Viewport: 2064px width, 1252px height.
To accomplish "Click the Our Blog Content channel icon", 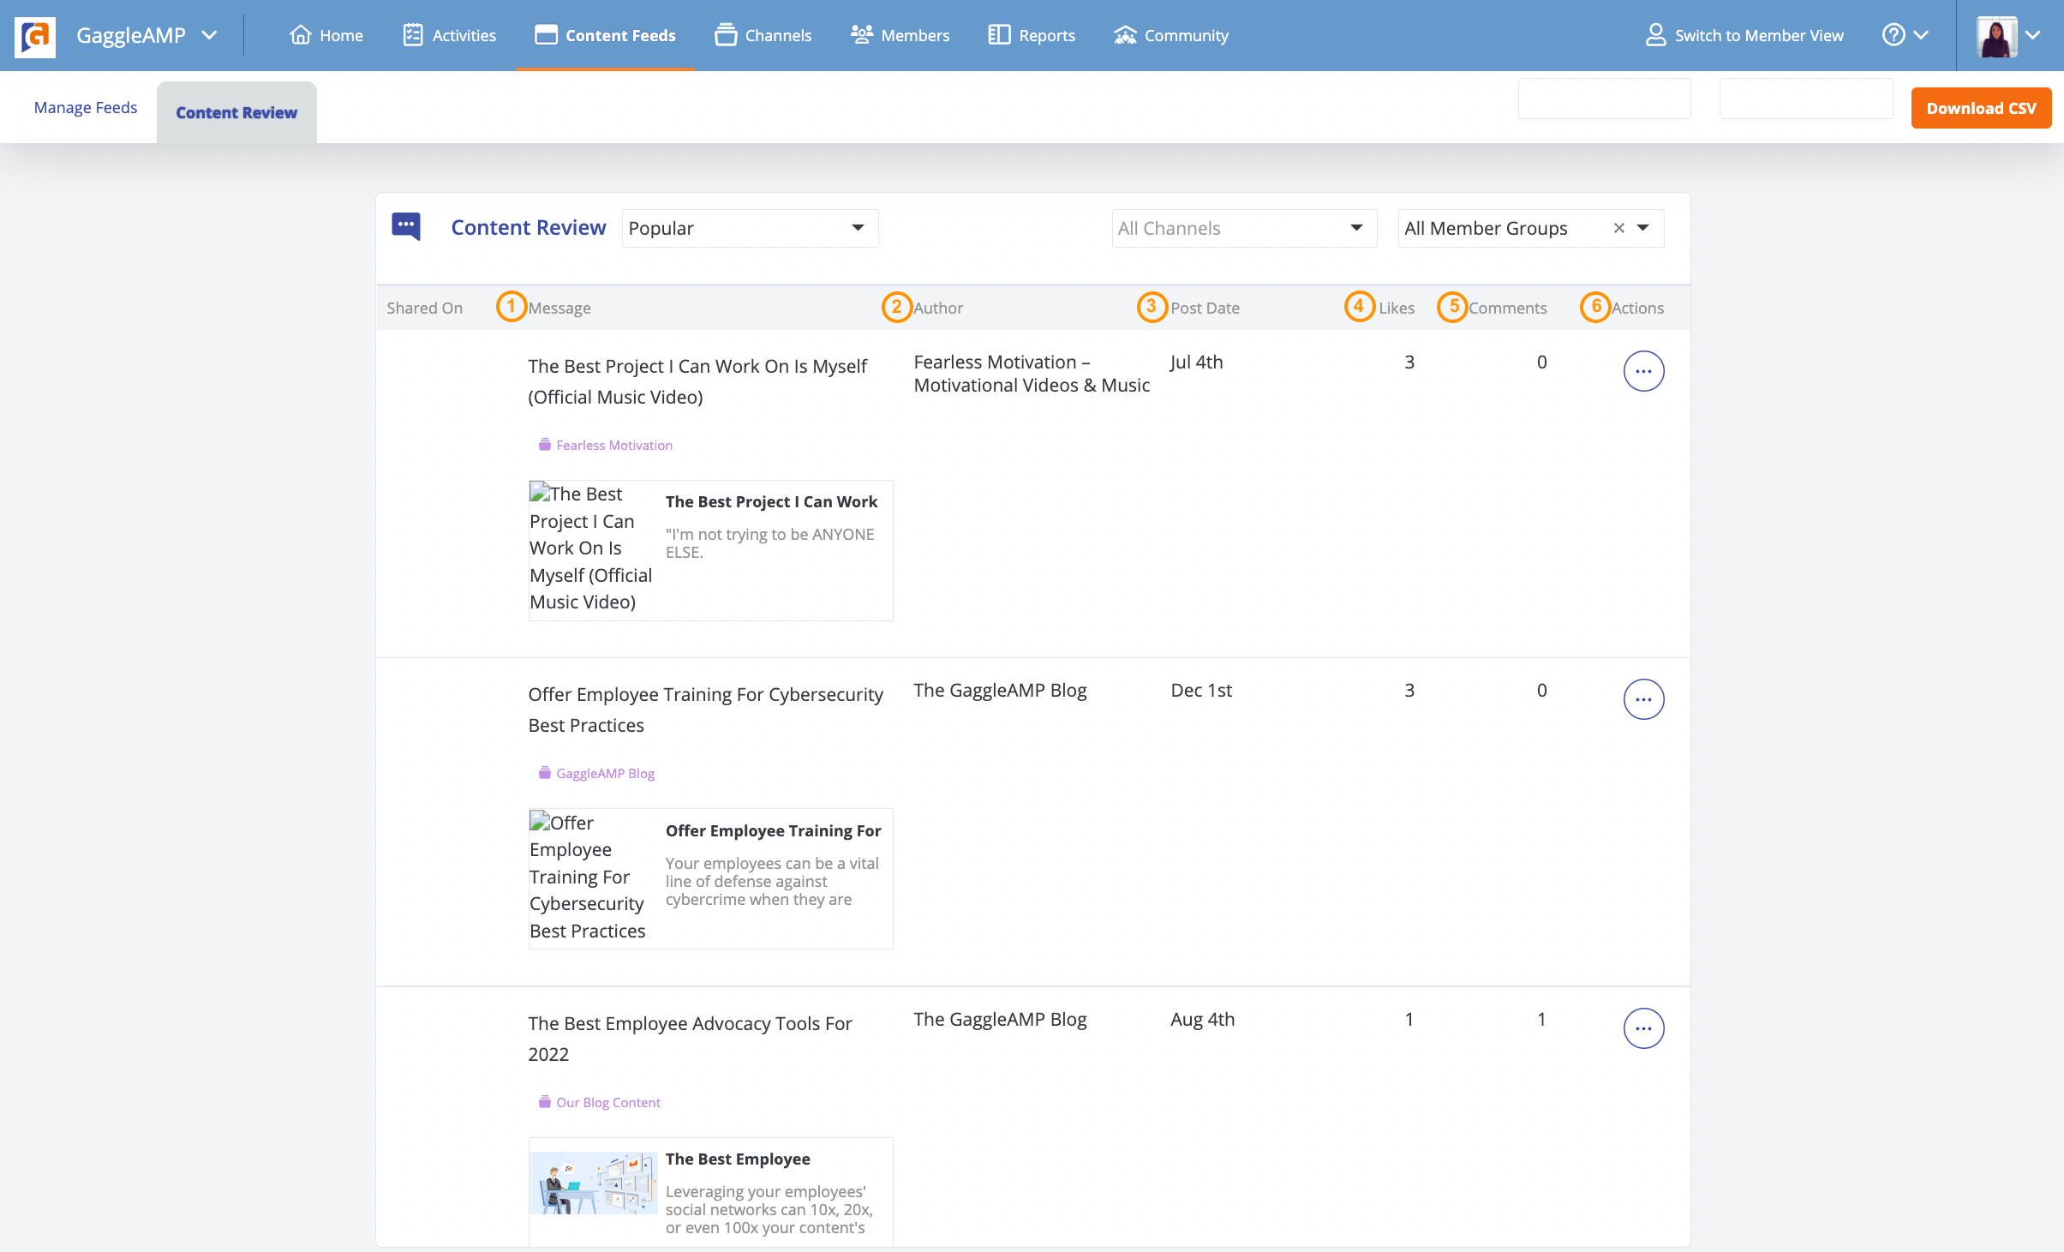I will [544, 1101].
